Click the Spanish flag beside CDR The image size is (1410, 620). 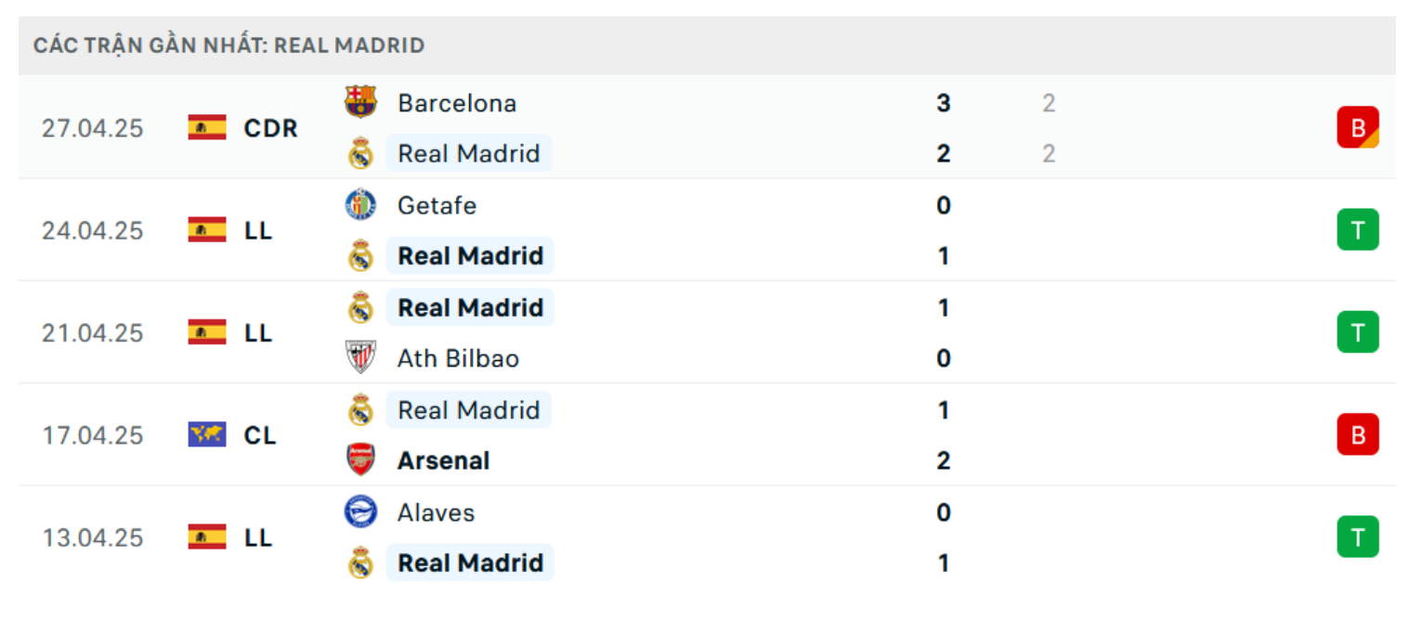pos(207,127)
